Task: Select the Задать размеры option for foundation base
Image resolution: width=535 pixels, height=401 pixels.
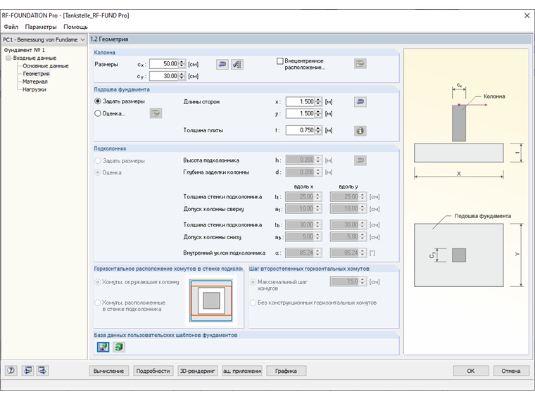Action: click(98, 101)
